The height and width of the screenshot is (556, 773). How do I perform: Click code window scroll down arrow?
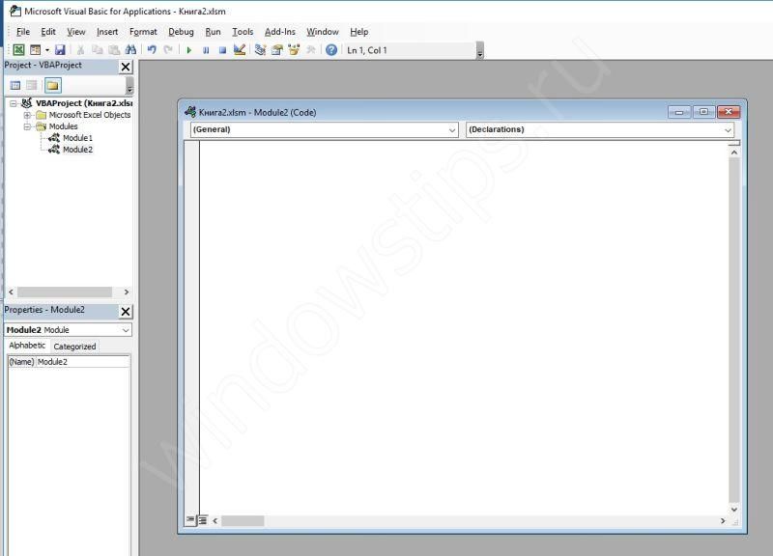click(734, 510)
